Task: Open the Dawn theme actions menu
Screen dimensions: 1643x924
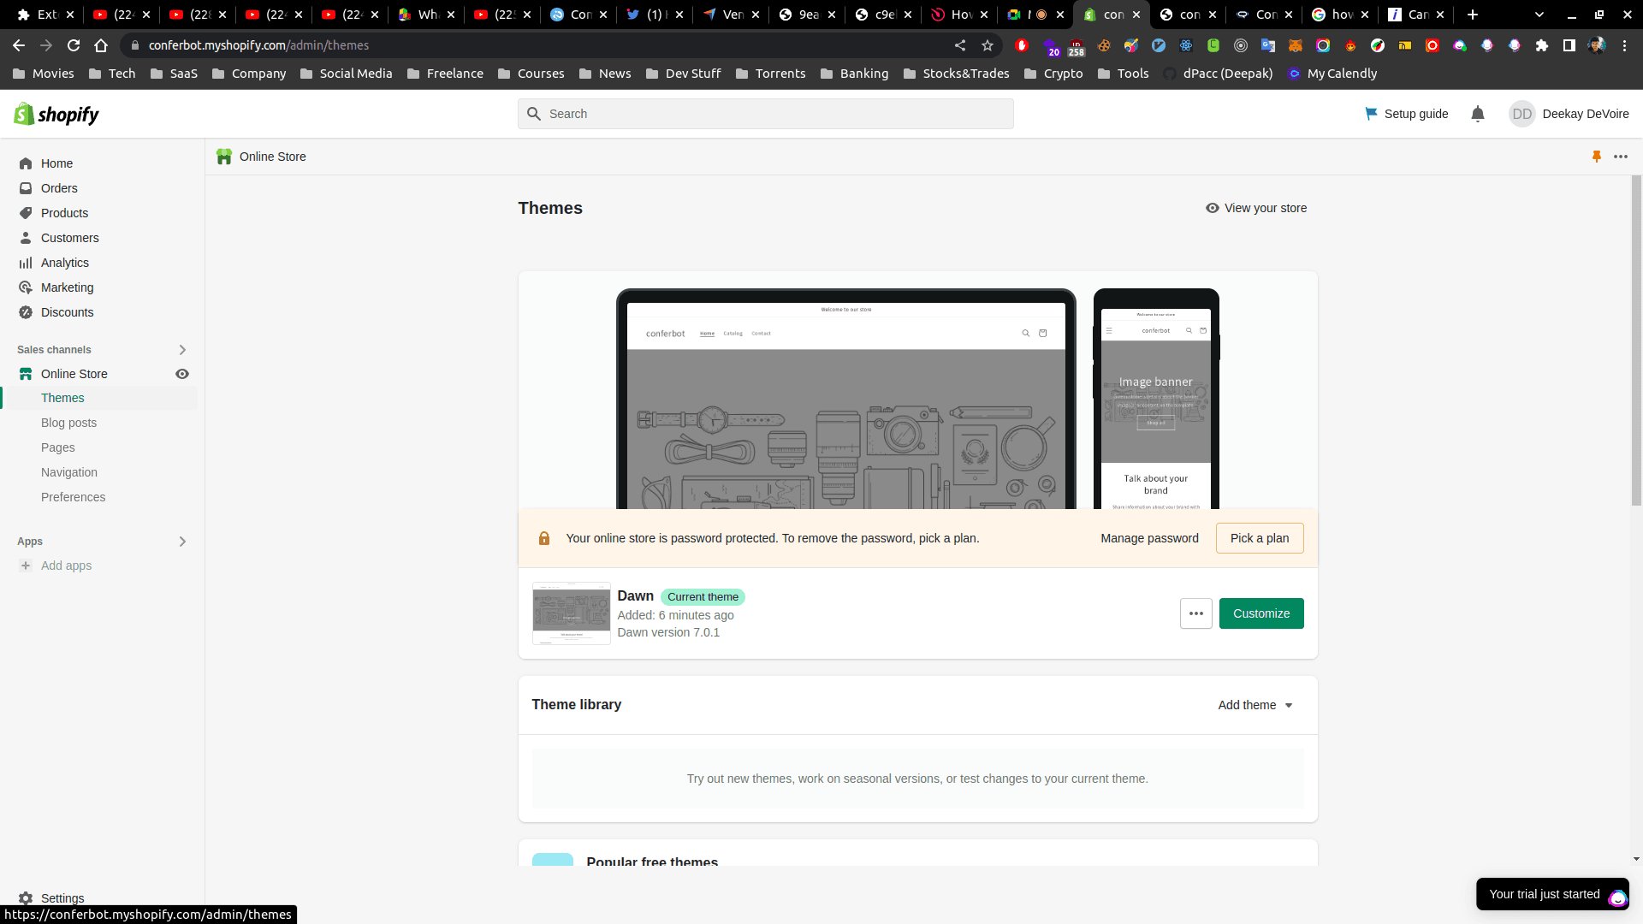Action: point(1195,613)
